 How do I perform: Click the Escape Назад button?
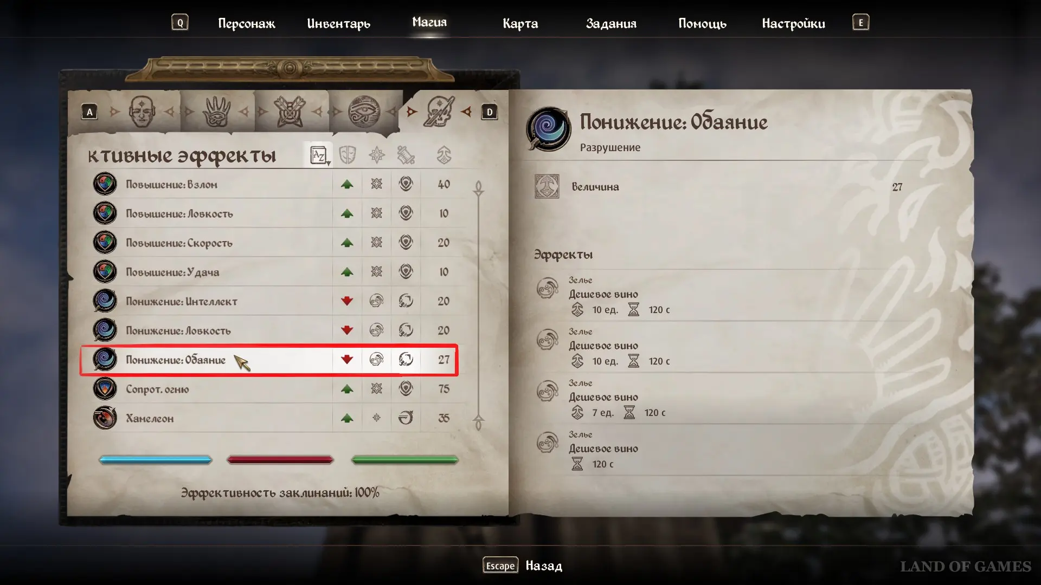pos(522,565)
